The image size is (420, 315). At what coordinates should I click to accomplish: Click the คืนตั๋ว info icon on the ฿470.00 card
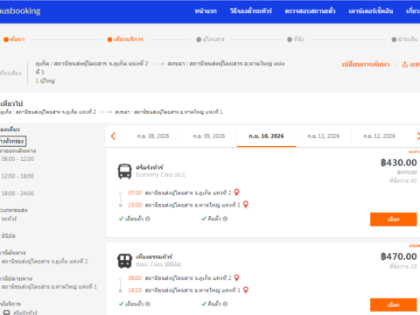click(x=225, y=304)
